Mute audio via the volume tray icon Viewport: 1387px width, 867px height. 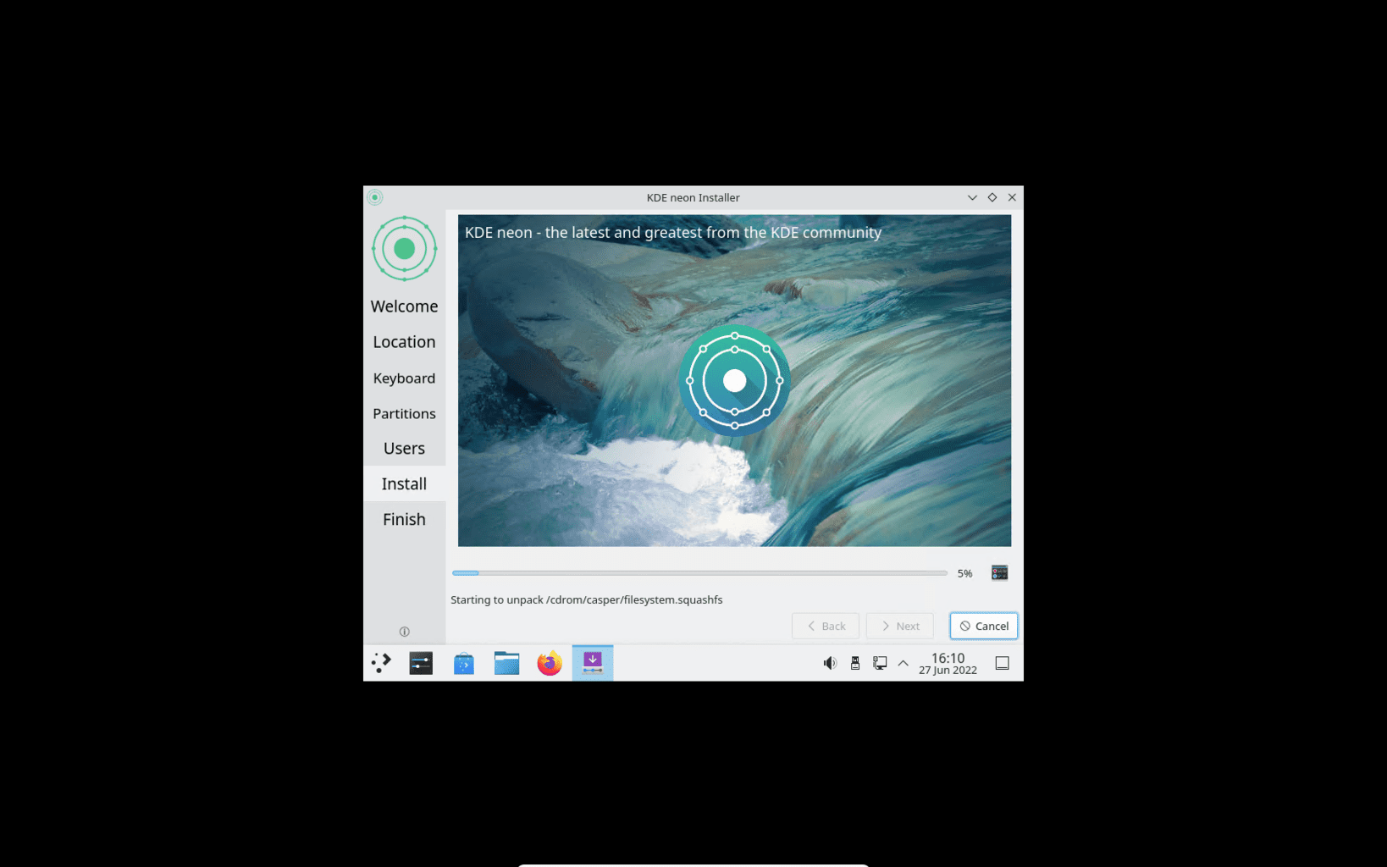830,662
